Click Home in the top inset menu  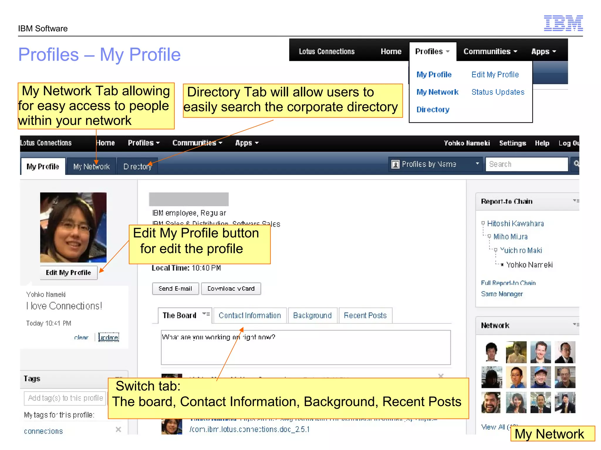point(391,51)
